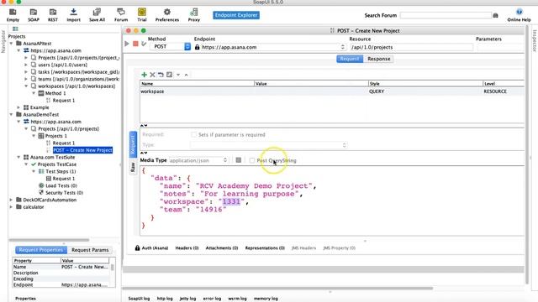Screen dimensions: 538x302
Task: Open the memory log
Action: [x=266, y=299]
